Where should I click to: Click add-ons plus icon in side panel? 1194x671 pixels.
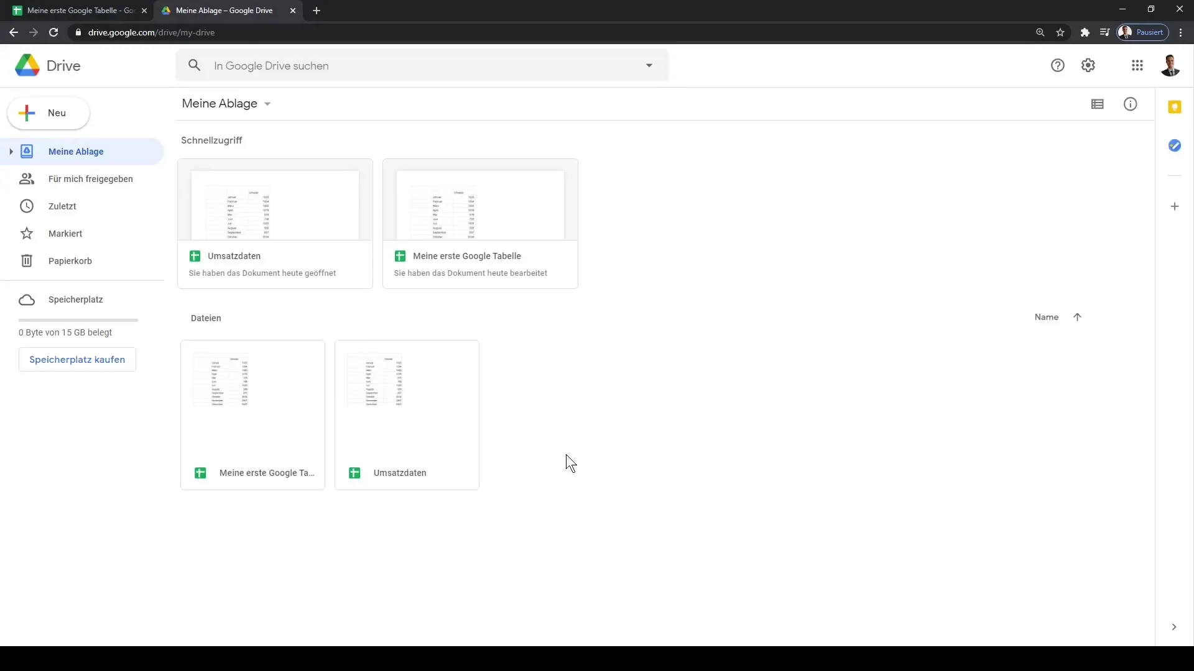point(1174,206)
